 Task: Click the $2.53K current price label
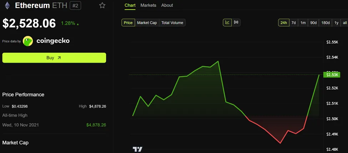tap(332, 75)
